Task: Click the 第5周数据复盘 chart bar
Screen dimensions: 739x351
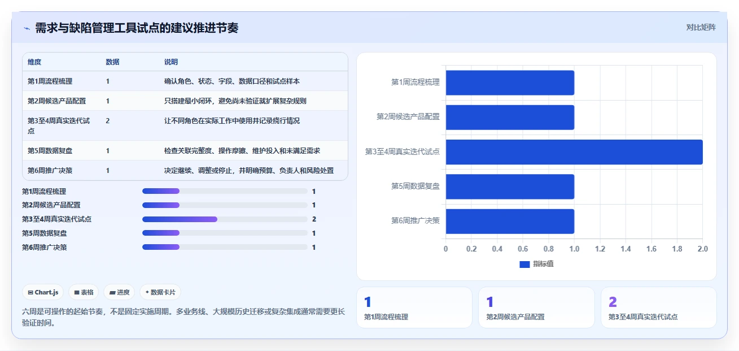Action: [510, 187]
